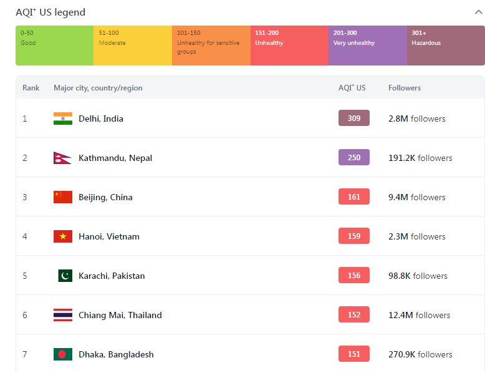Collapse the AQI US legend chevron
485x373 pixels.
coord(479,12)
